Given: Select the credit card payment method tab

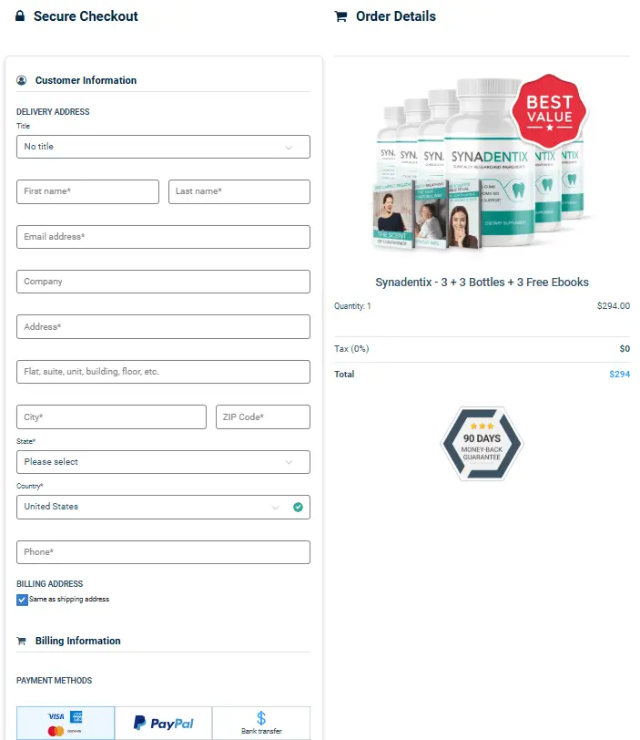Looking at the screenshot, I should point(66,723).
